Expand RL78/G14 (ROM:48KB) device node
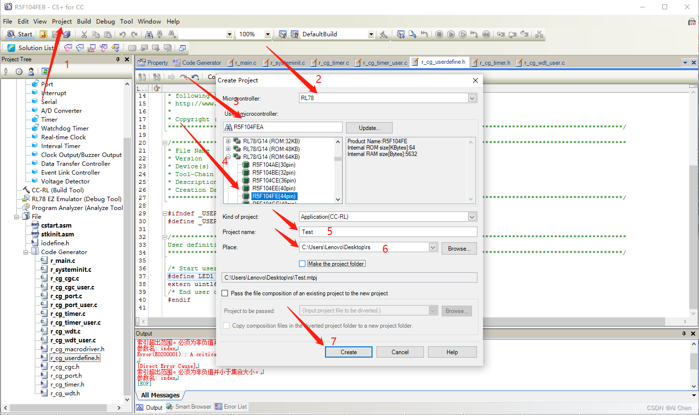Viewport: 699px width, 415px height. point(228,149)
